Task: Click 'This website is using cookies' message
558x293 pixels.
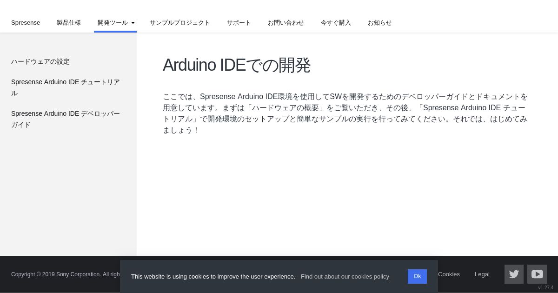Action: point(213,276)
